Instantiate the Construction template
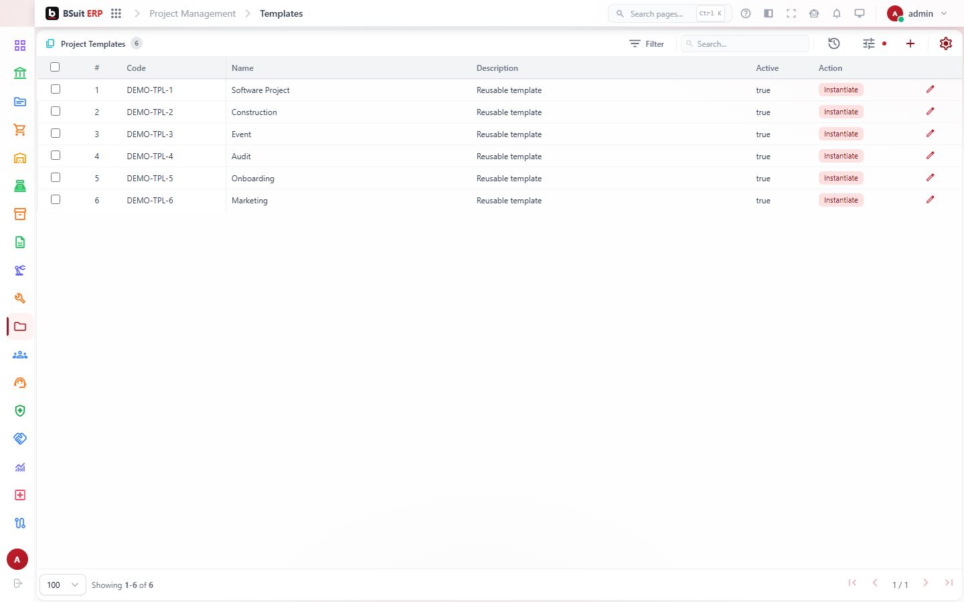The height and width of the screenshot is (602, 964). (841, 112)
